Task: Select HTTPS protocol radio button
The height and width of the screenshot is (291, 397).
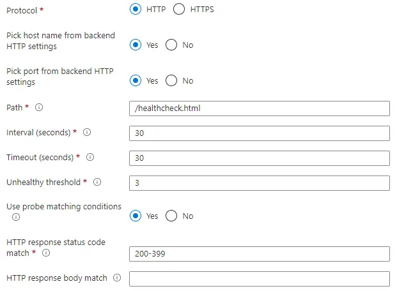Action: tap(178, 10)
